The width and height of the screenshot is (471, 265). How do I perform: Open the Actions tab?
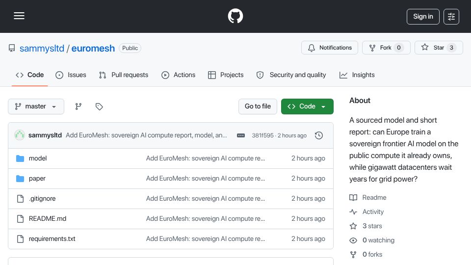179,75
